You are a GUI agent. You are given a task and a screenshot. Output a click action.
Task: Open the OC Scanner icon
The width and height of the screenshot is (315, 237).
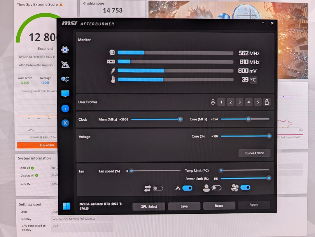65,79
